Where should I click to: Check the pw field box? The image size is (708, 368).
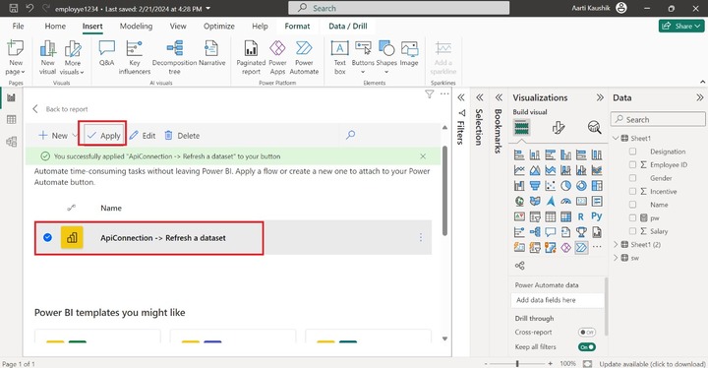pyautogui.click(x=632, y=217)
